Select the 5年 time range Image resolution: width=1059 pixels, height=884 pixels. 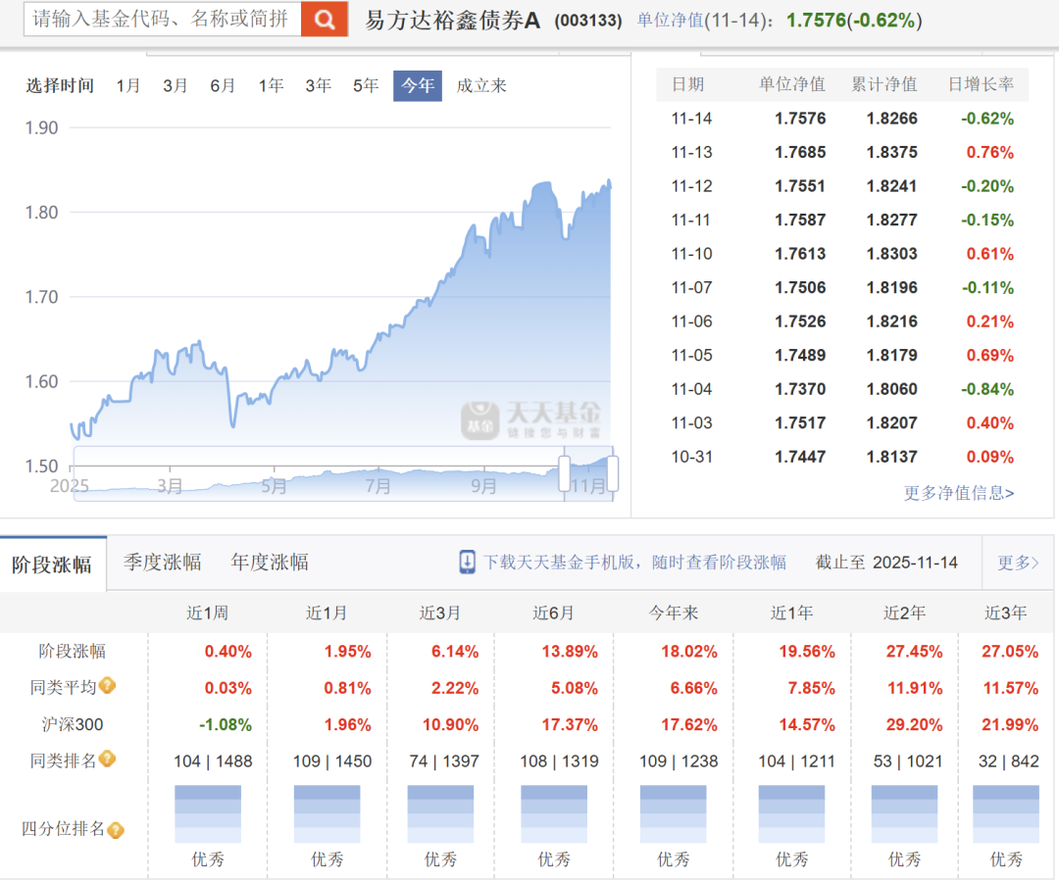[x=366, y=85]
